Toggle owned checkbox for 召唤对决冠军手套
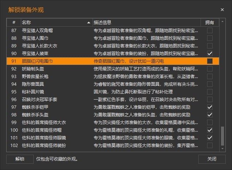Screen dimensions: 232x170 pyautogui.click(x=210, y=100)
